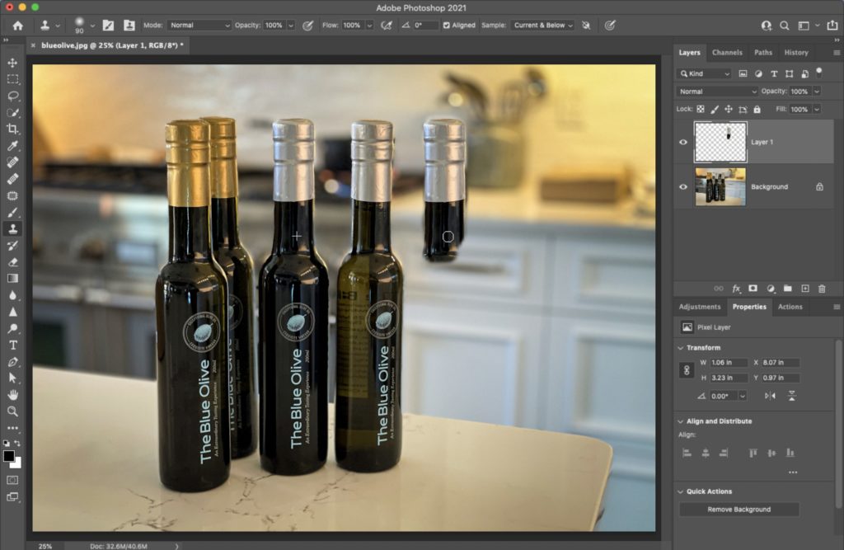Viewport: 844px width, 550px height.
Task: Switch to the Actions tab
Action: [790, 307]
